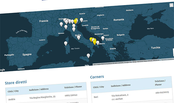174x103 pixels.
Task: Click the Bulgaria label on the map
Action: tap(121, 35)
